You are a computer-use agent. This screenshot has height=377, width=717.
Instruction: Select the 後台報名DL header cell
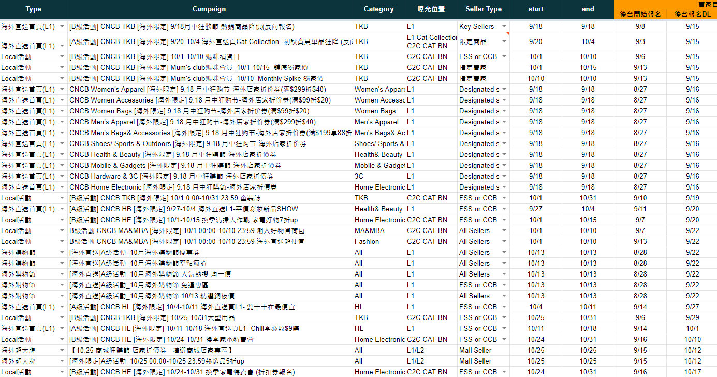(x=692, y=15)
